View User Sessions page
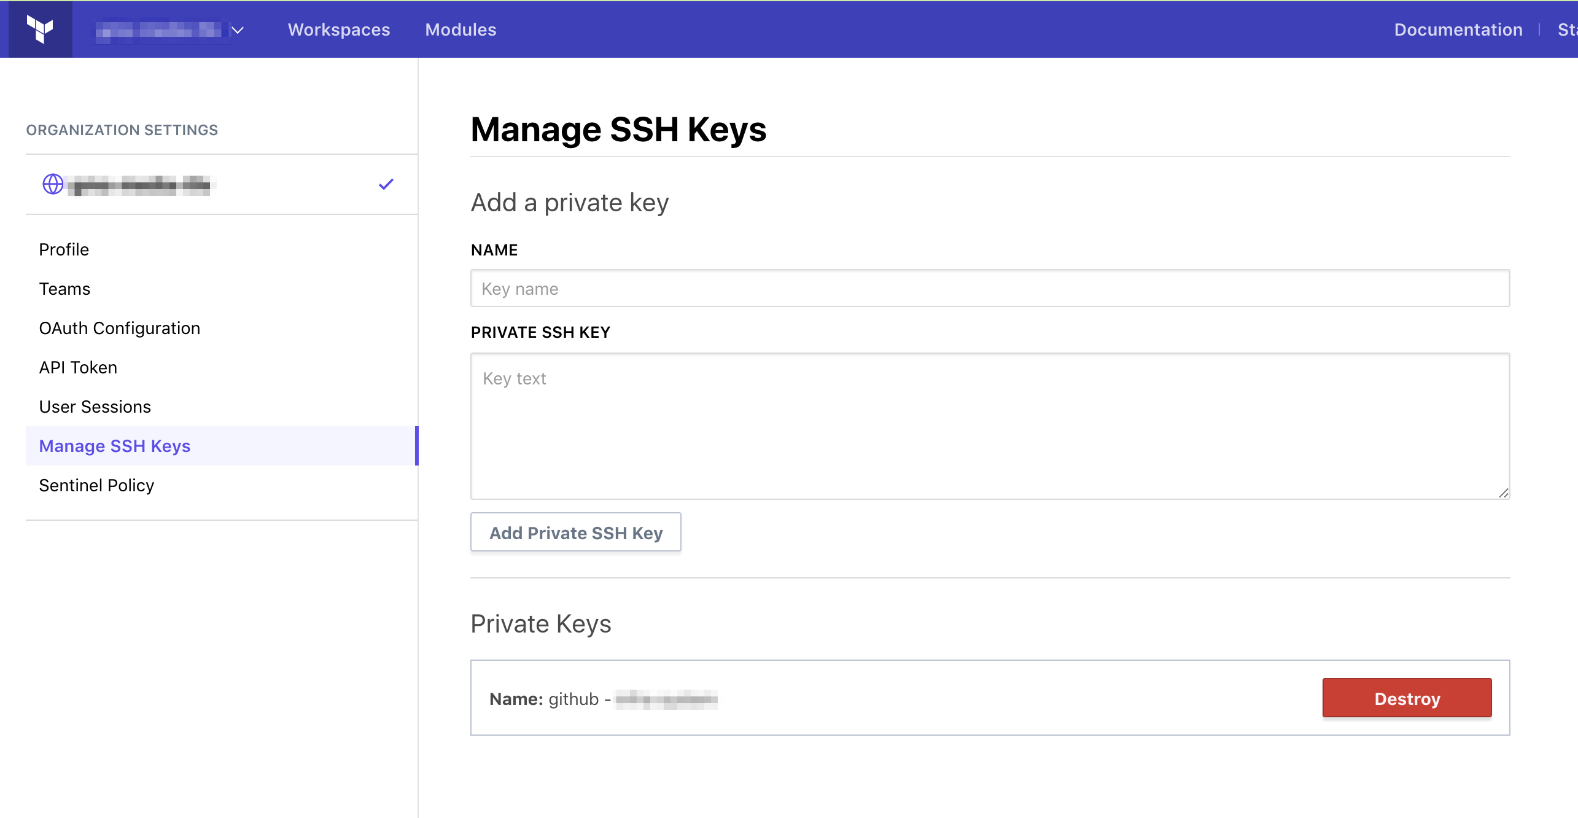1578x818 pixels. coord(95,407)
